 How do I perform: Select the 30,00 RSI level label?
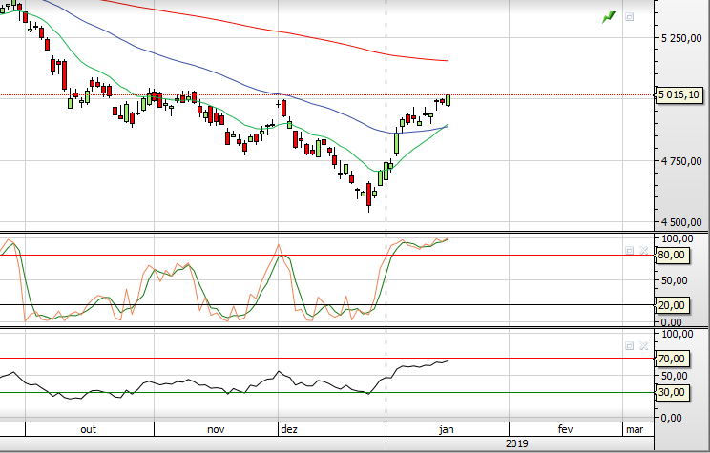(x=672, y=392)
